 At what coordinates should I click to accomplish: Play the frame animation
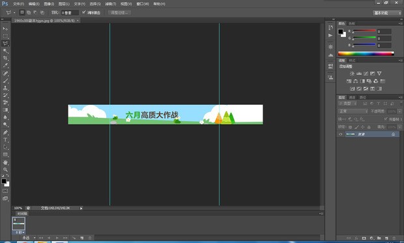pyautogui.click(x=57, y=238)
